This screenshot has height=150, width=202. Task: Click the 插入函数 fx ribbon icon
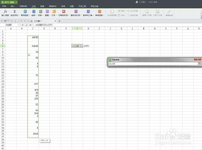point(5,13)
